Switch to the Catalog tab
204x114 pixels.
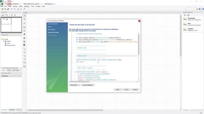coord(4,70)
